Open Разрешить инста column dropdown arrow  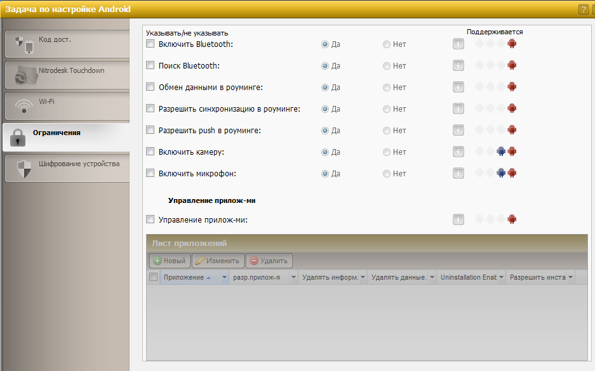(x=570, y=277)
